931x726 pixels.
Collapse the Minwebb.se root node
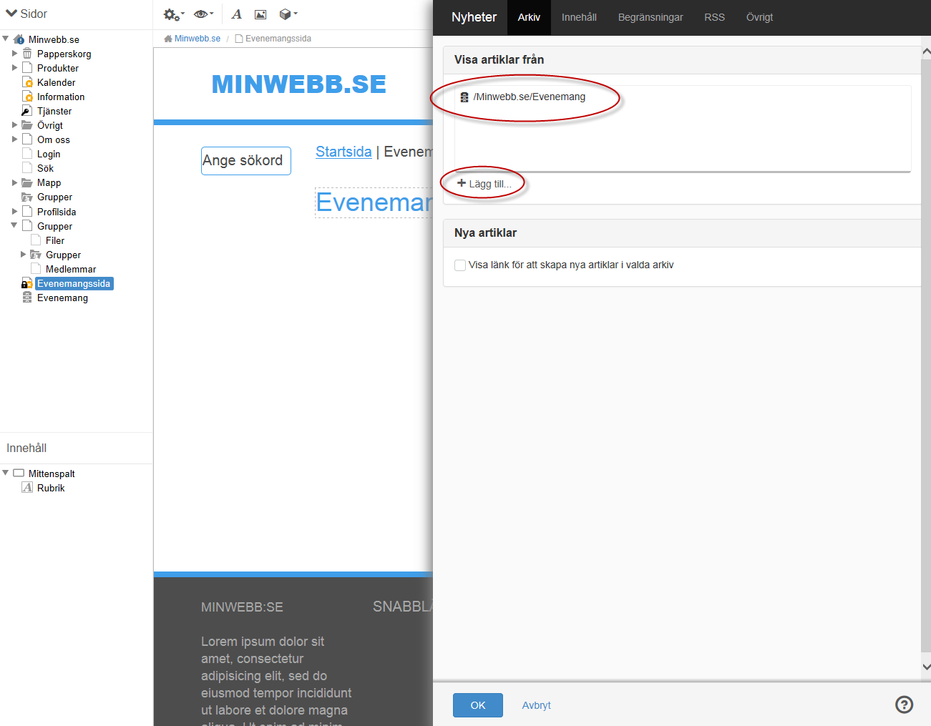6,39
